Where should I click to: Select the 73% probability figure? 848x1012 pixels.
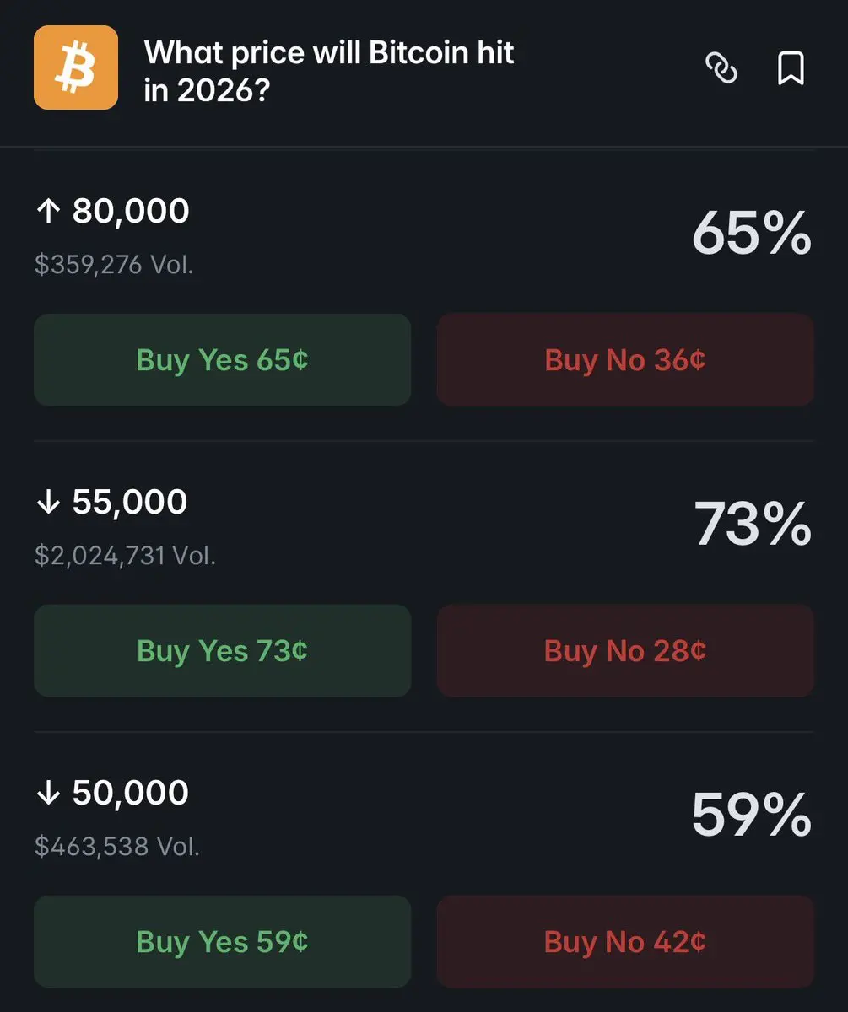753,525
